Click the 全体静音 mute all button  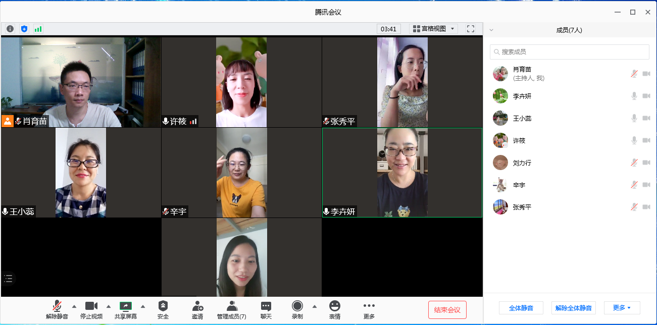tap(521, 308)
